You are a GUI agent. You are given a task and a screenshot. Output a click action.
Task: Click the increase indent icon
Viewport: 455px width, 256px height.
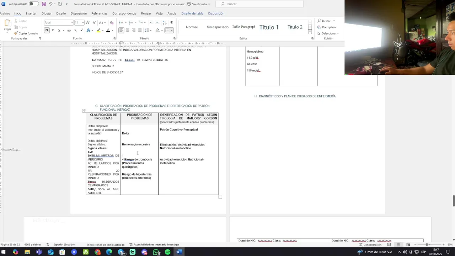click(158, 22)
